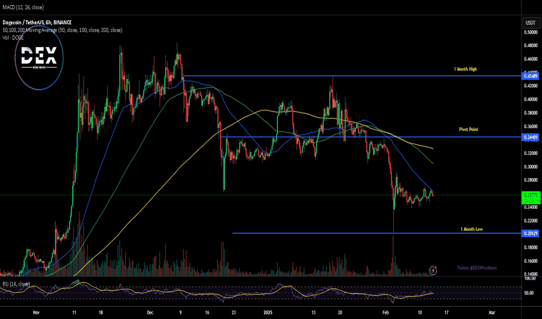542x319 pixels.
Task: Select the MACD (12, 26, close) indicator label
Action: pos(23,7)
